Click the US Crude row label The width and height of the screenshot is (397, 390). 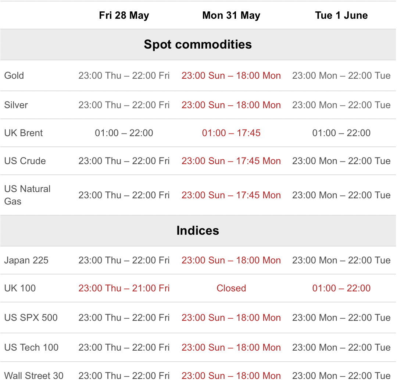pyautogui.click(x=25, y=161)
